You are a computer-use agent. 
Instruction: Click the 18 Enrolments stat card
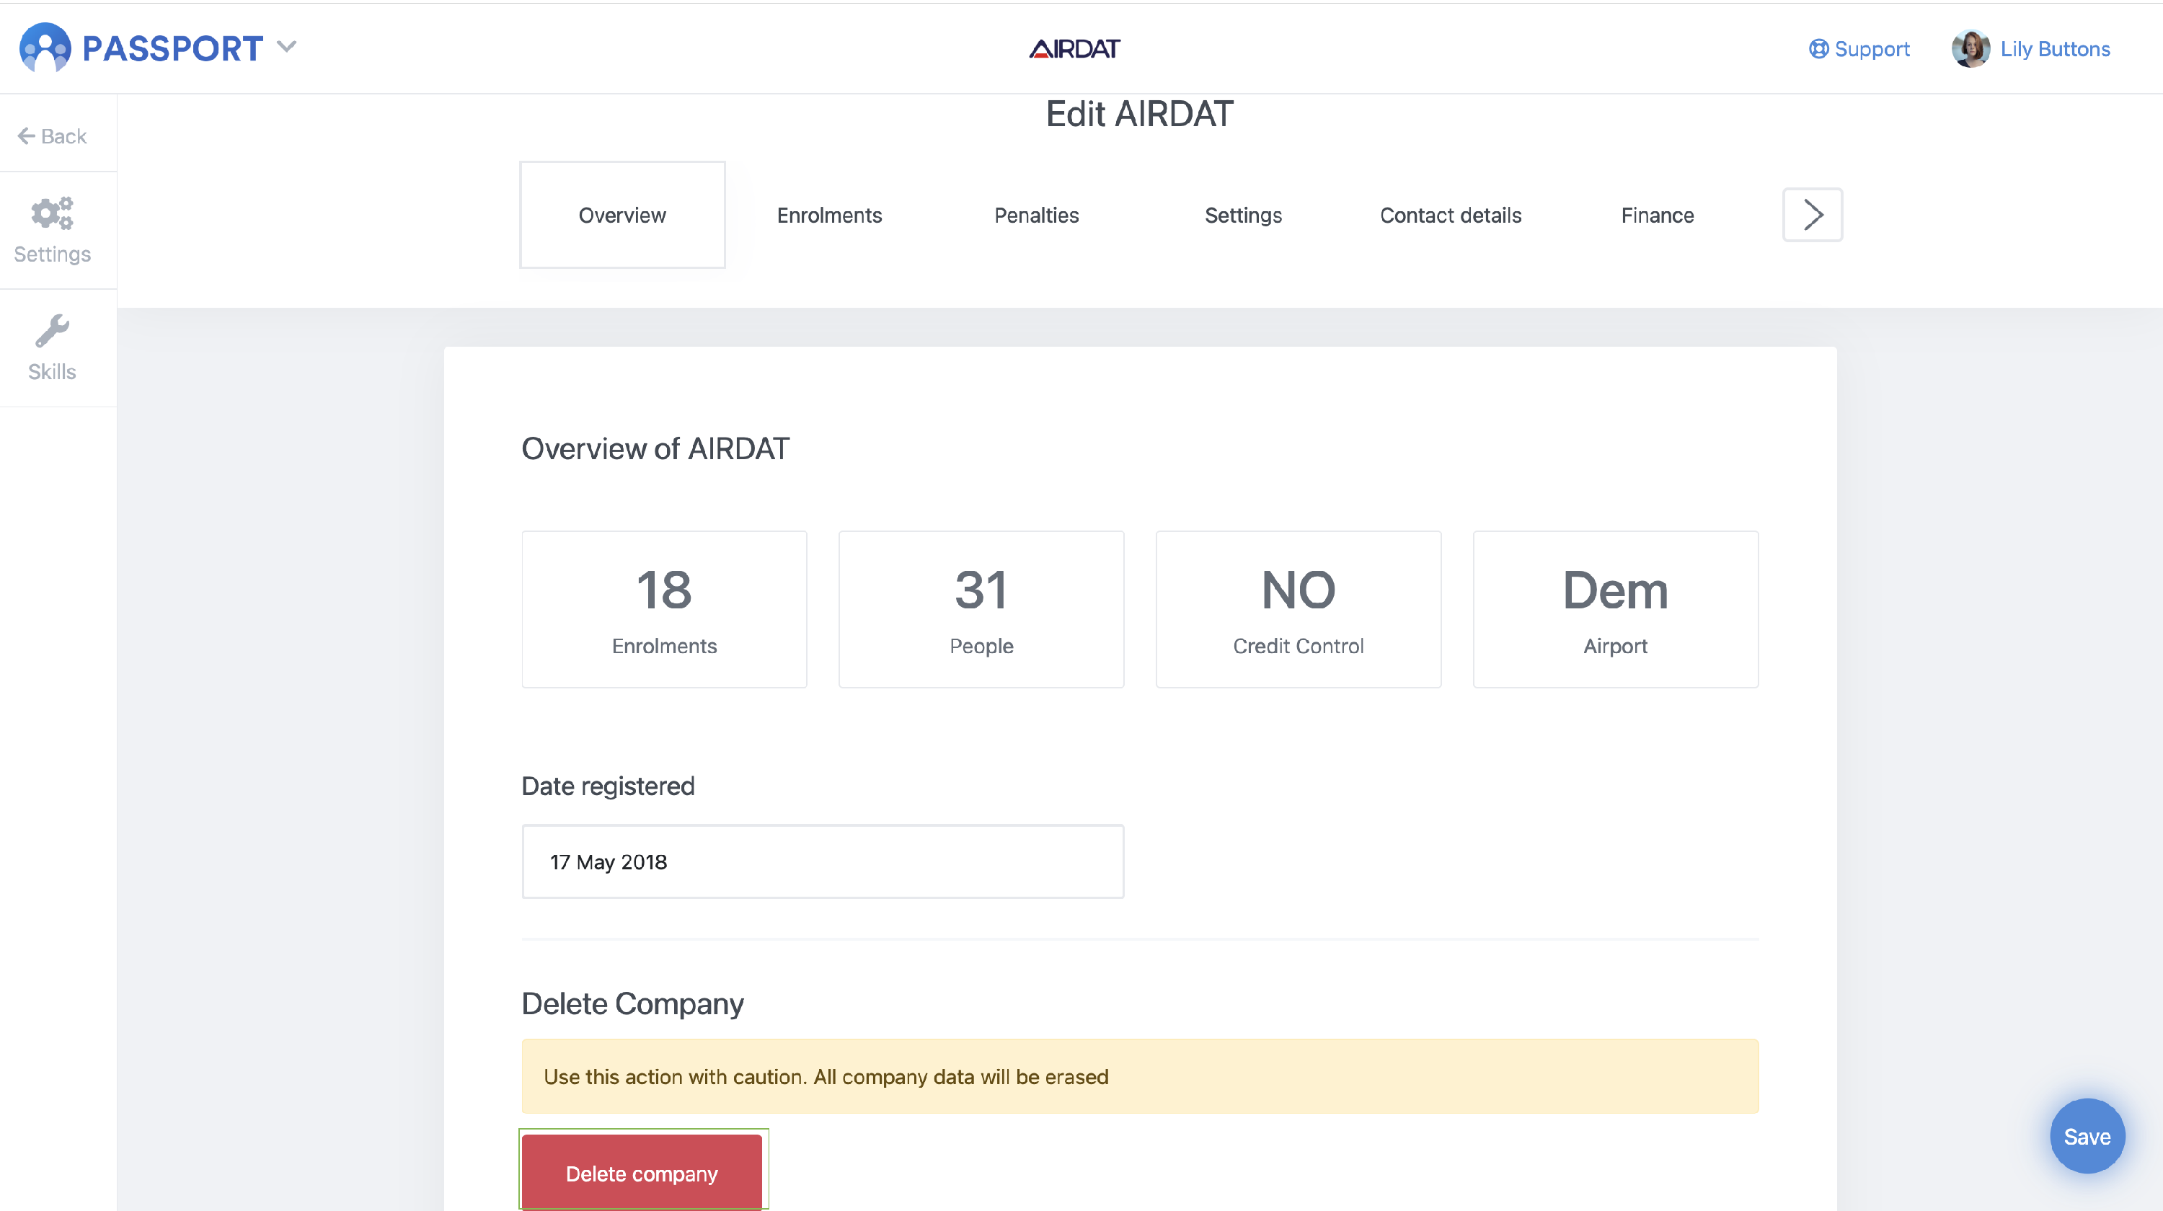663,609
